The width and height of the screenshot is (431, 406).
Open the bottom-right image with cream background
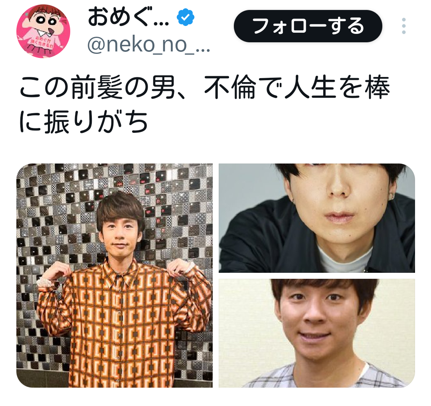pyautogui.click(x=316, y=333)
